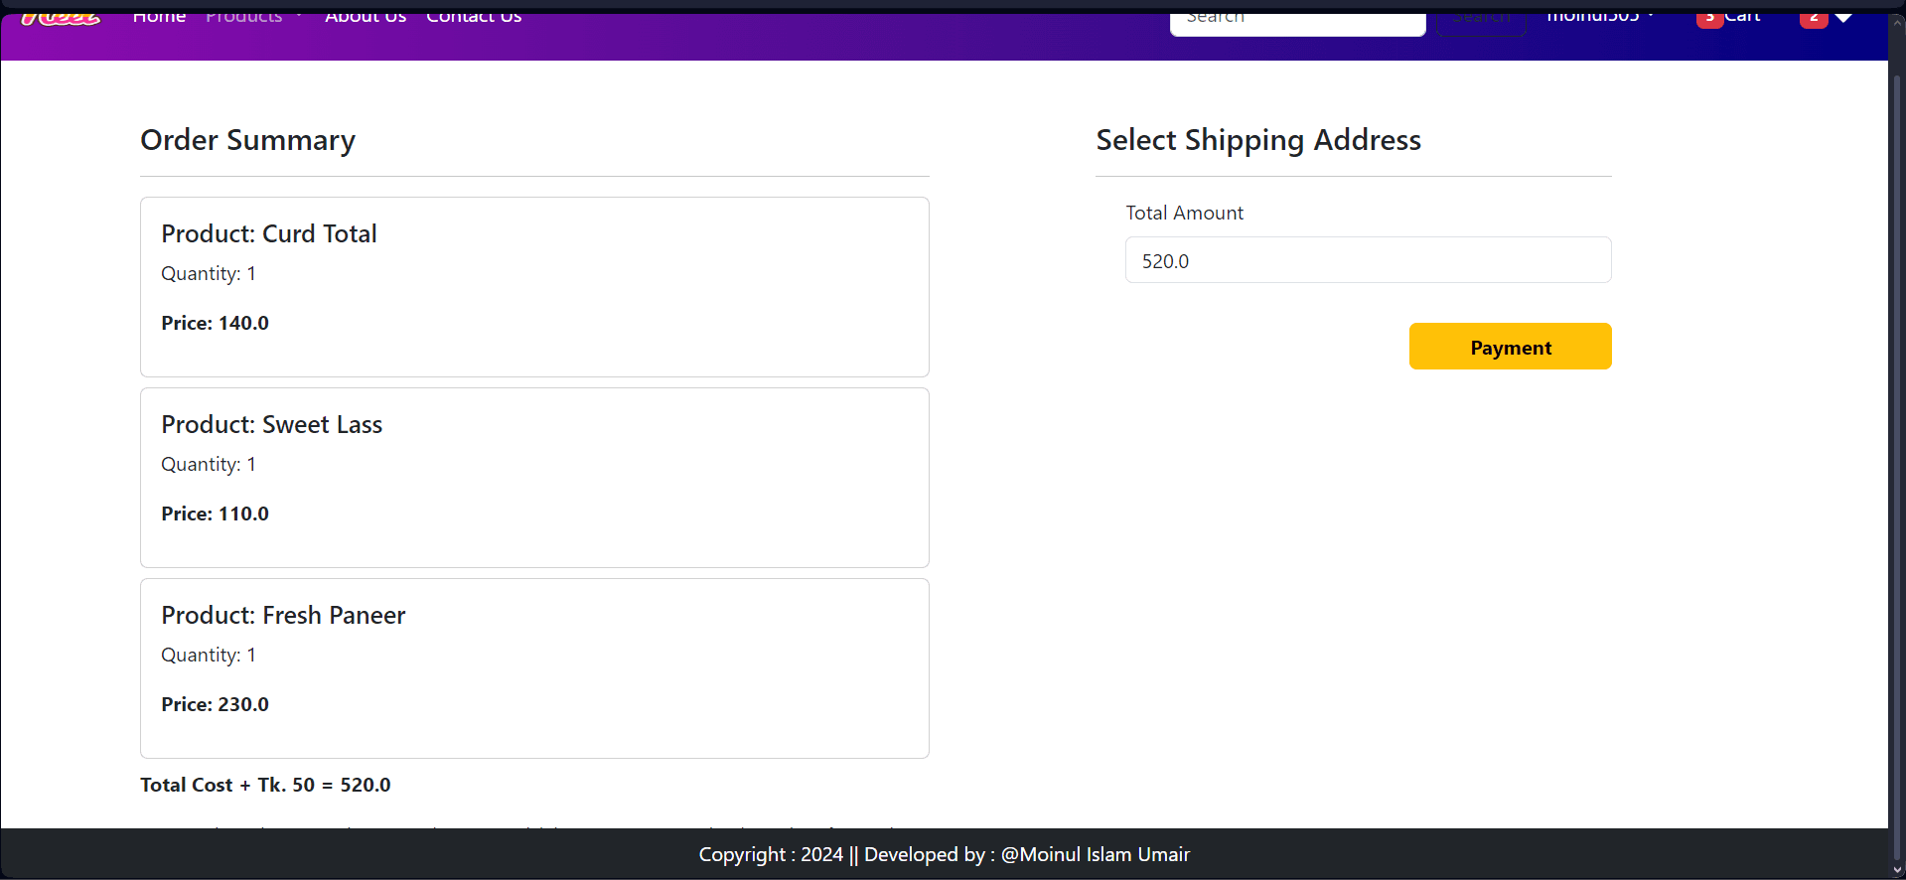1906x880 pixels.
Task: Open the About Us page
Action: tap(366, 18)
